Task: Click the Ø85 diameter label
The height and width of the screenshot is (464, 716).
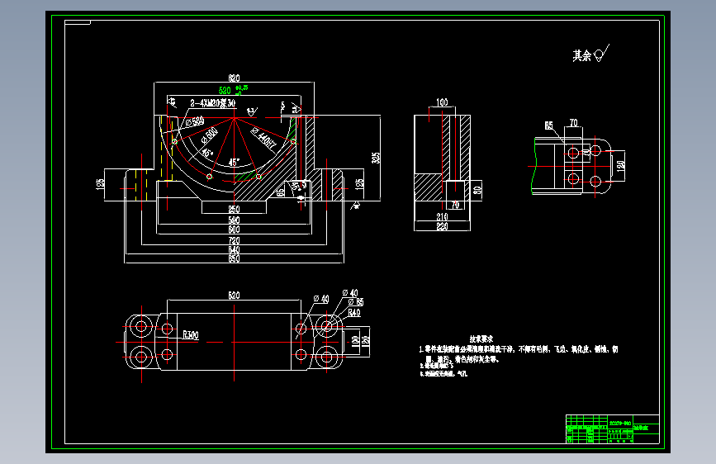Action: pos(356,302)
